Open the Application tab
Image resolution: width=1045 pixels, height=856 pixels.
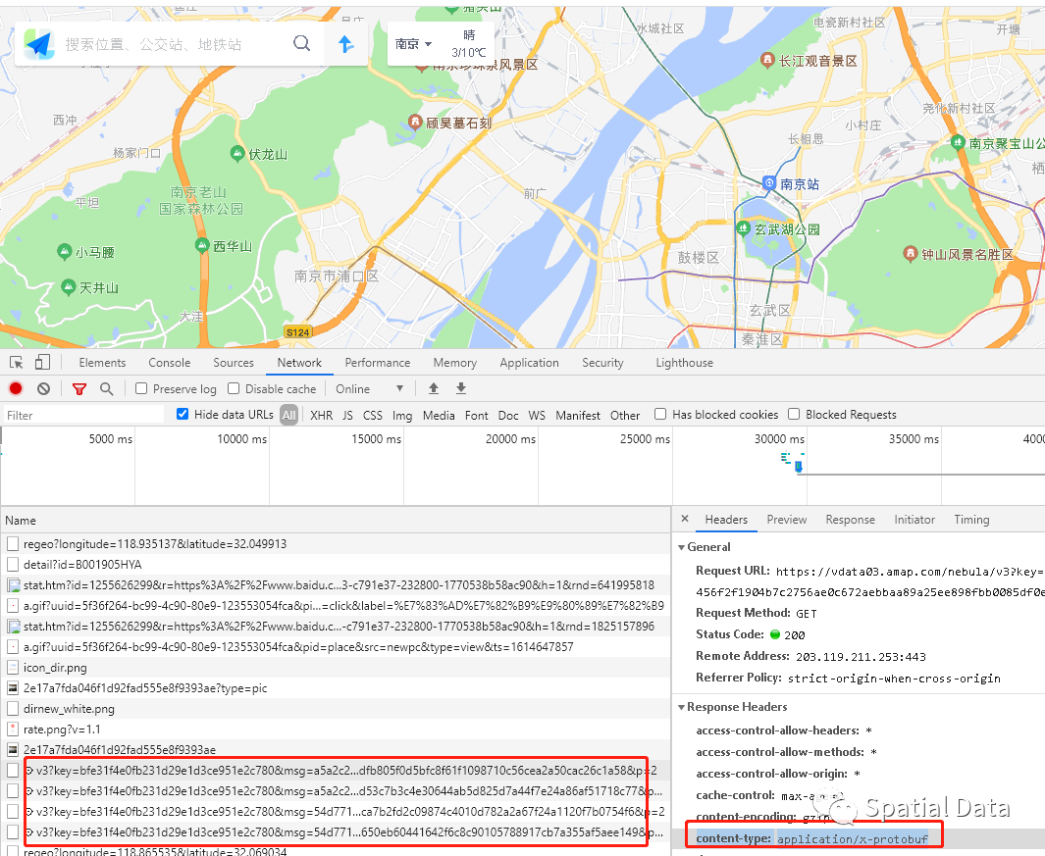coord(529,363)
